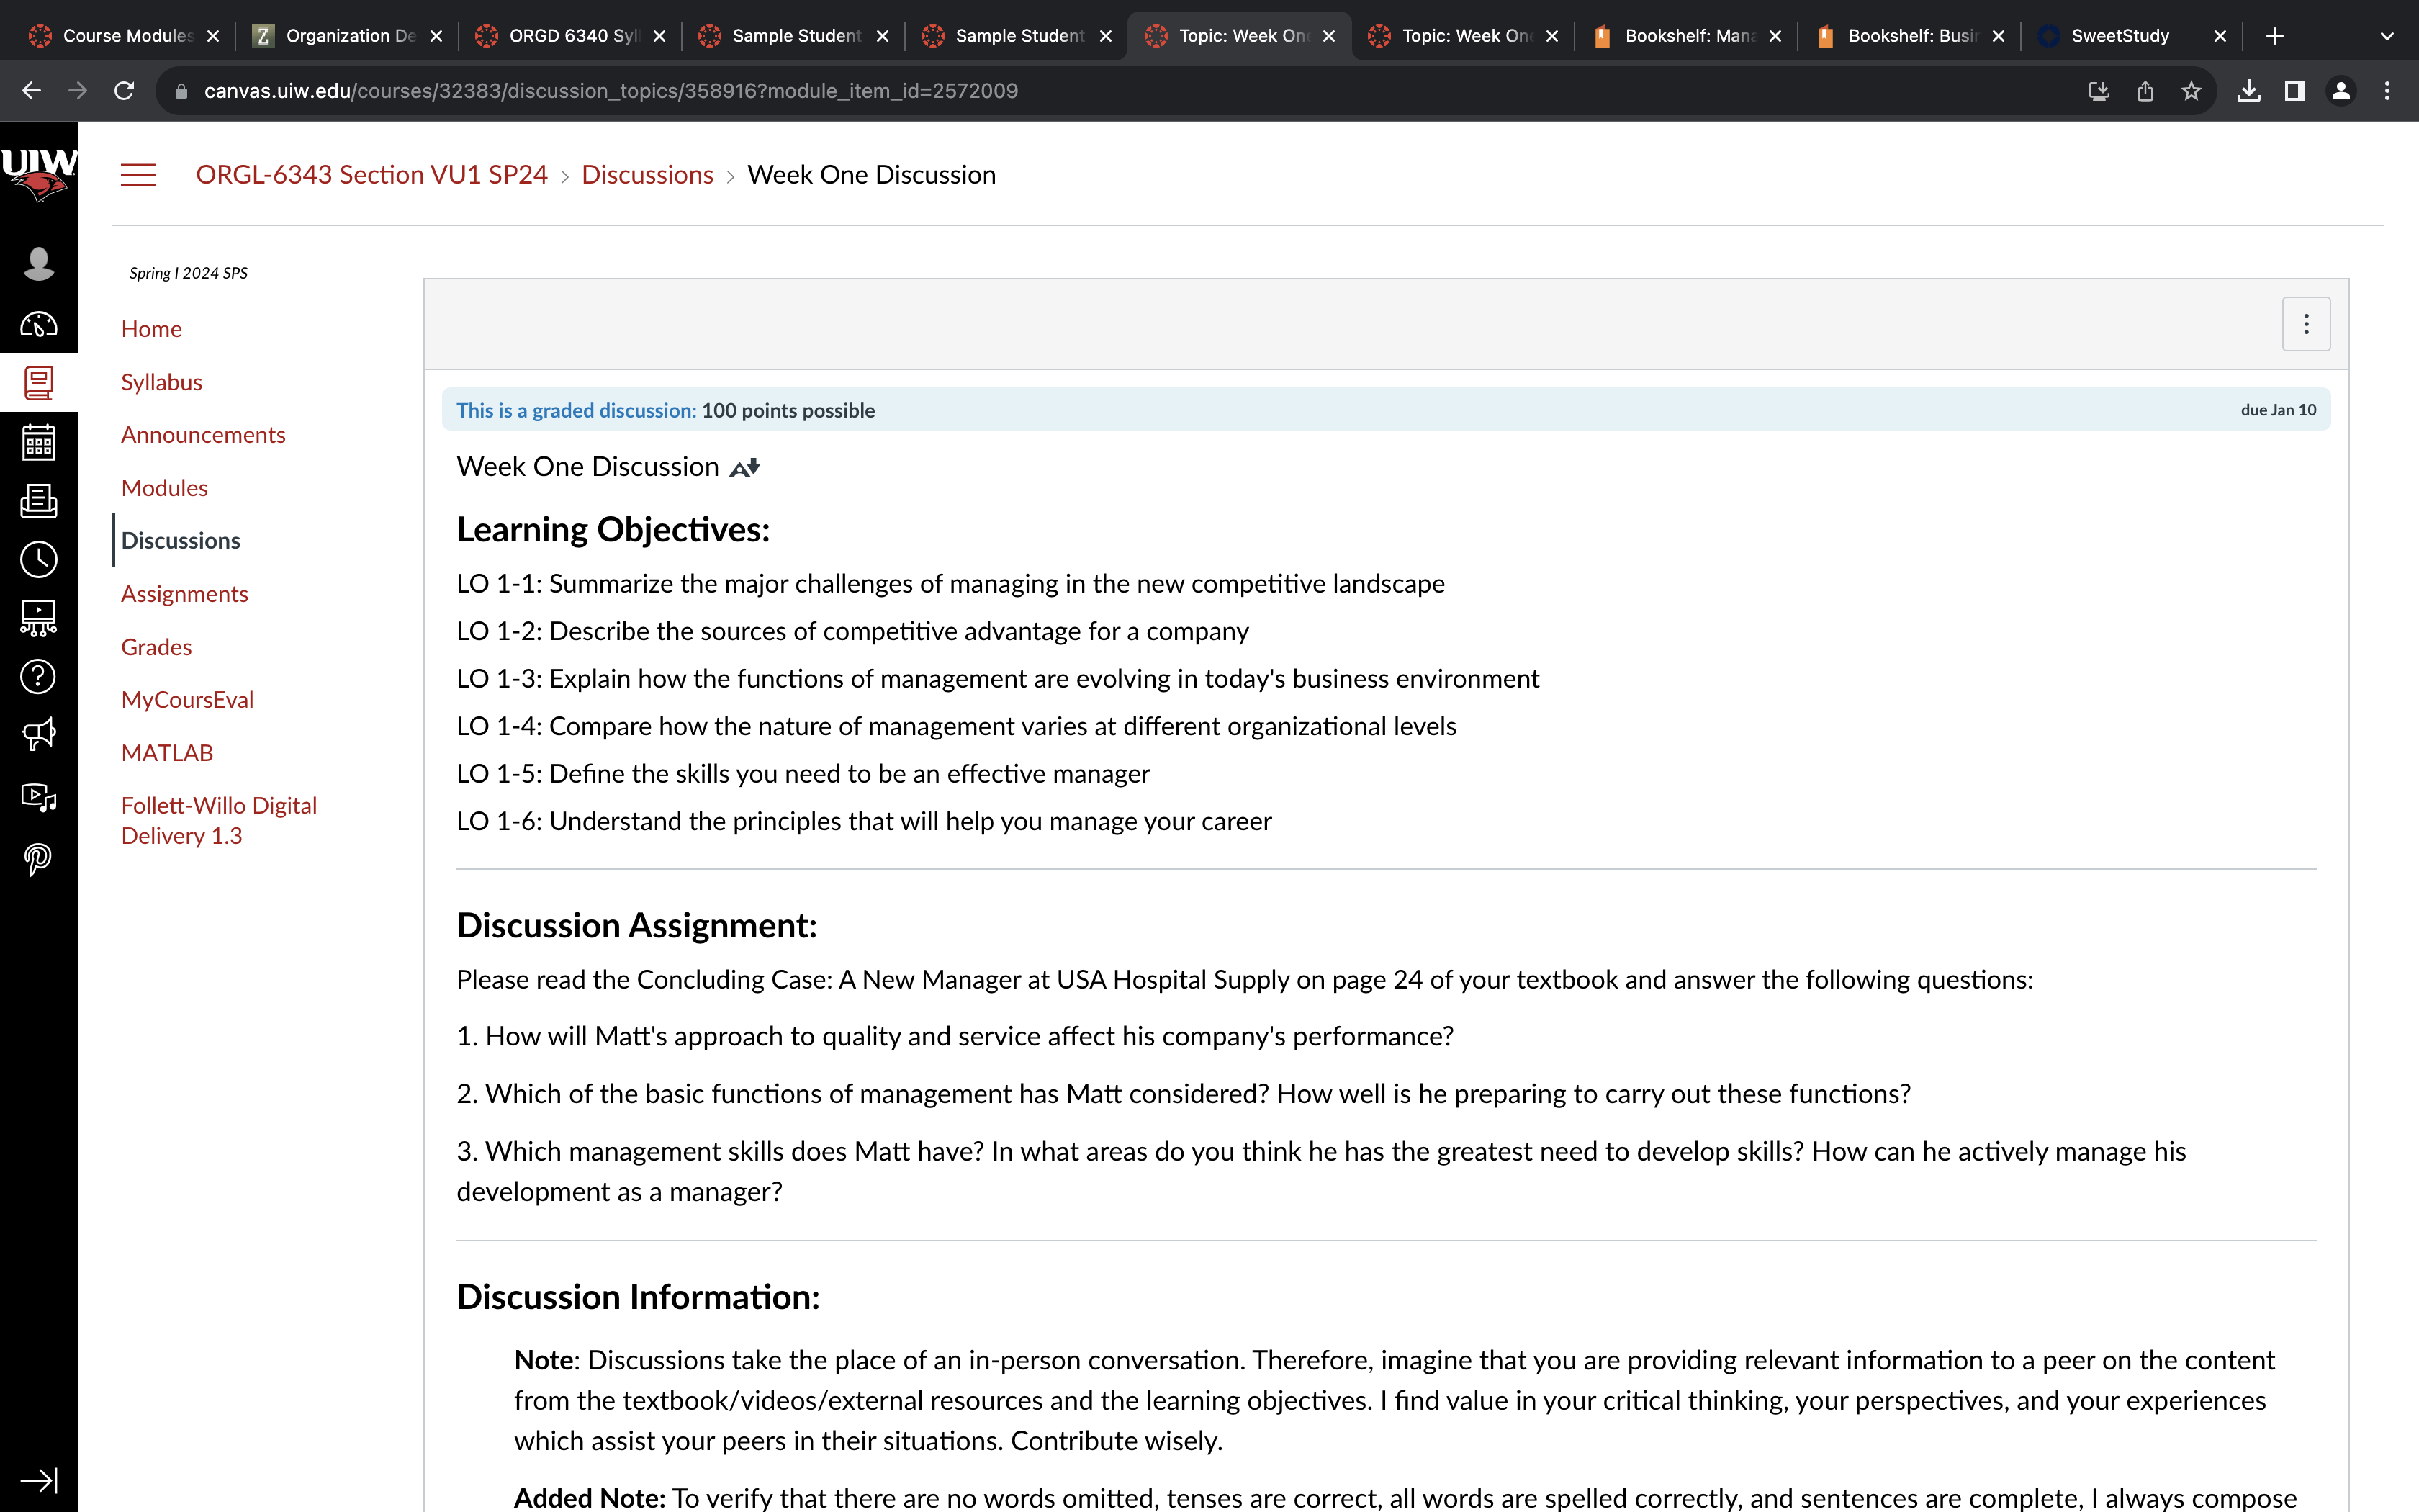Switch to the SweetStudy tab

click(x=2119, y=36)
